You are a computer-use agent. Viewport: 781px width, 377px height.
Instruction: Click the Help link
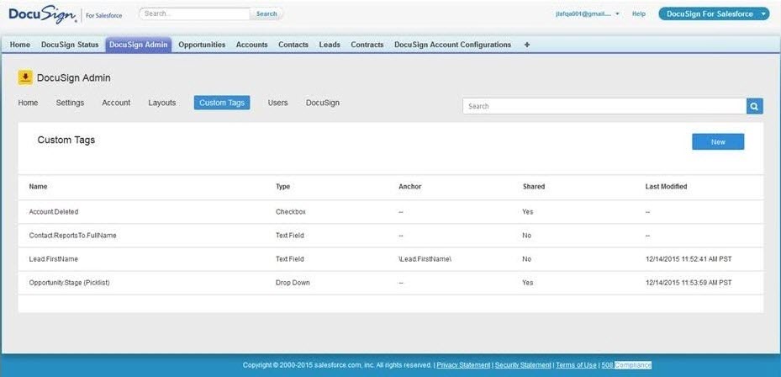point(639,14)
